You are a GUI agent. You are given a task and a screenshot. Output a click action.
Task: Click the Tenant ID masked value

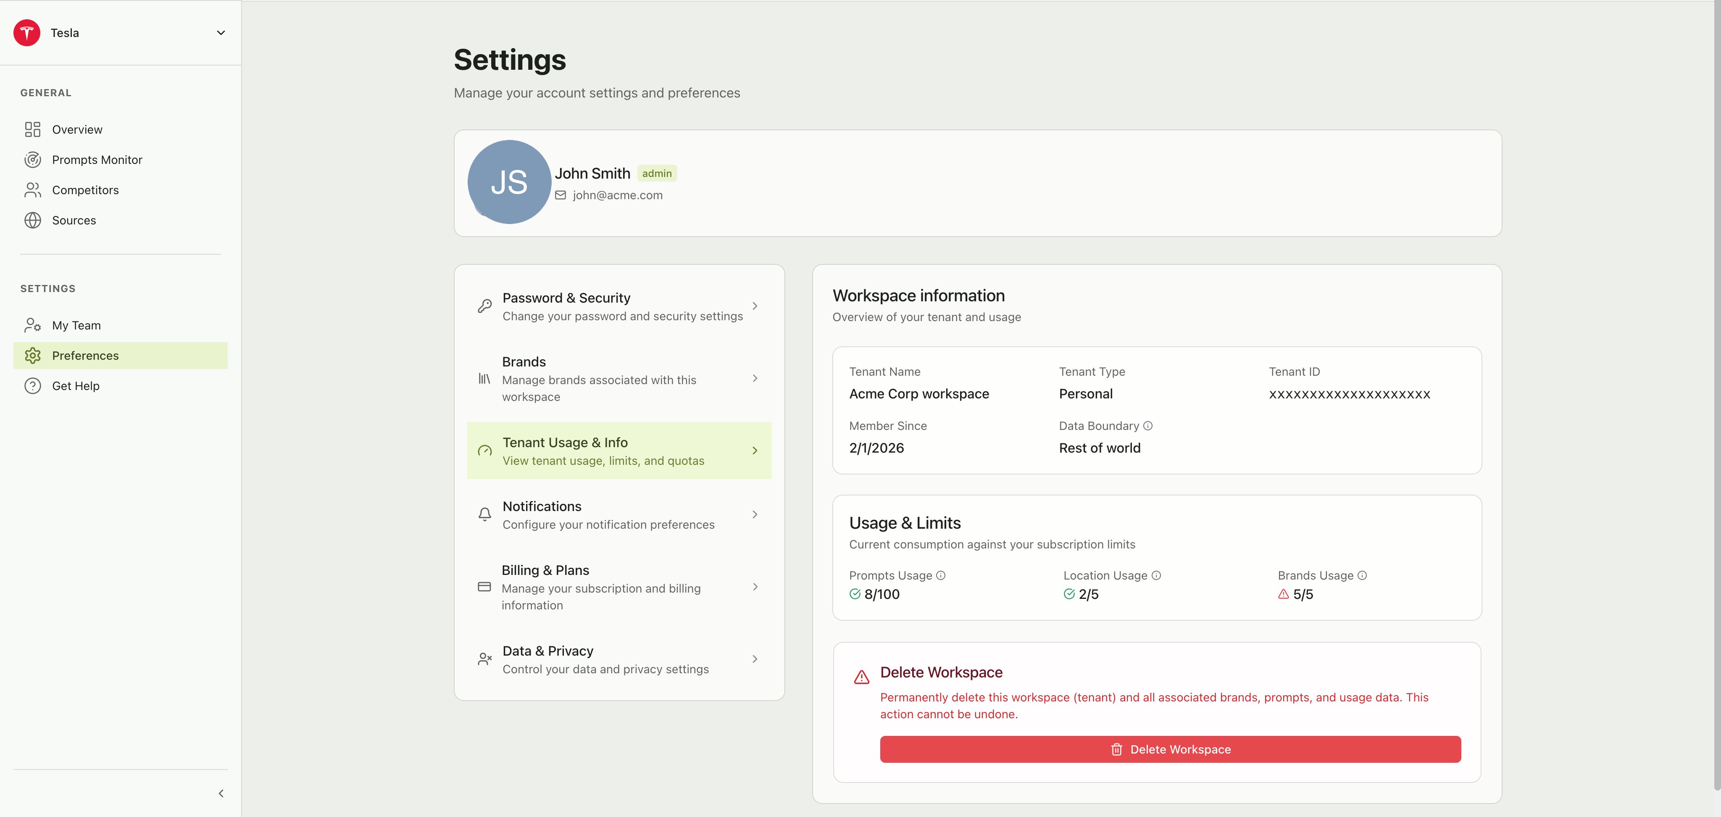point(1350,394)
